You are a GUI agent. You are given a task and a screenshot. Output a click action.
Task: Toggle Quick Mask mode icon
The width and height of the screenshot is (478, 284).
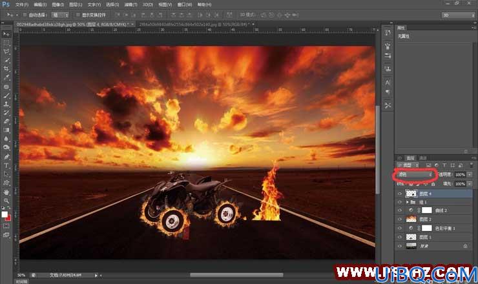coord(6,226)
